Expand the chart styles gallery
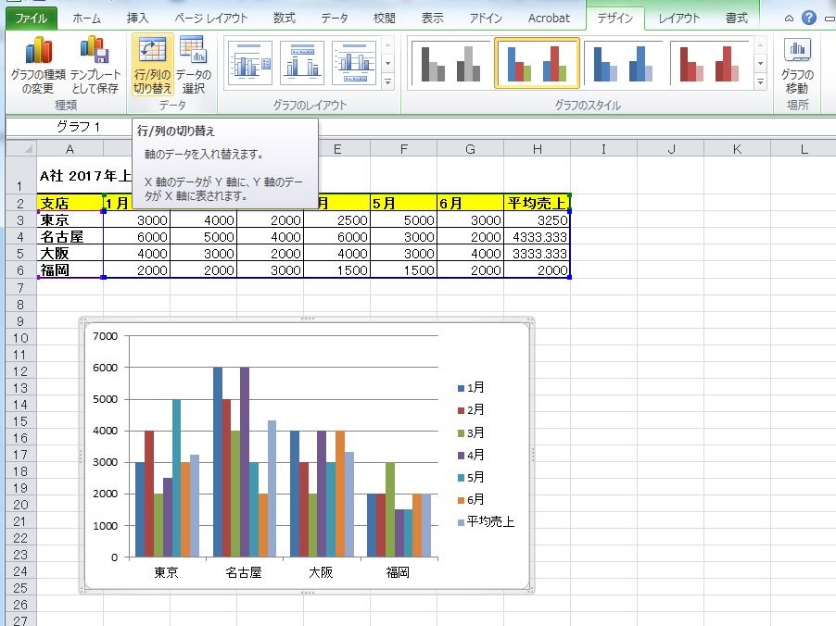 [761, 82]
